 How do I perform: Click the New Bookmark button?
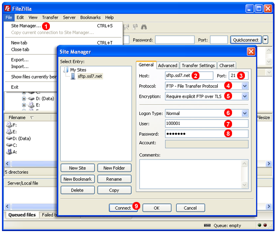pyautogui.click(x=78, y=179)
